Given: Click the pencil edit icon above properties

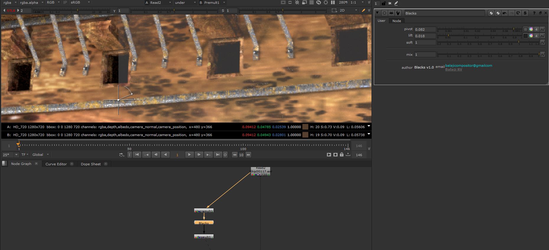Looking at the screenshot, I should point(396,3).
